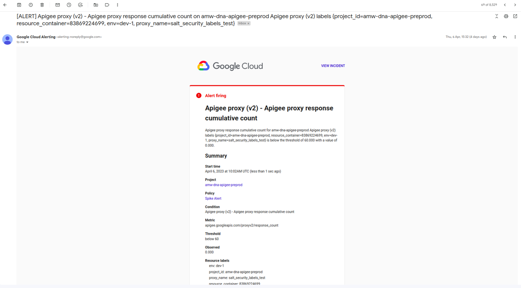Open the Labels icon
Screen dimensions: 521x288
coord(107,5)
